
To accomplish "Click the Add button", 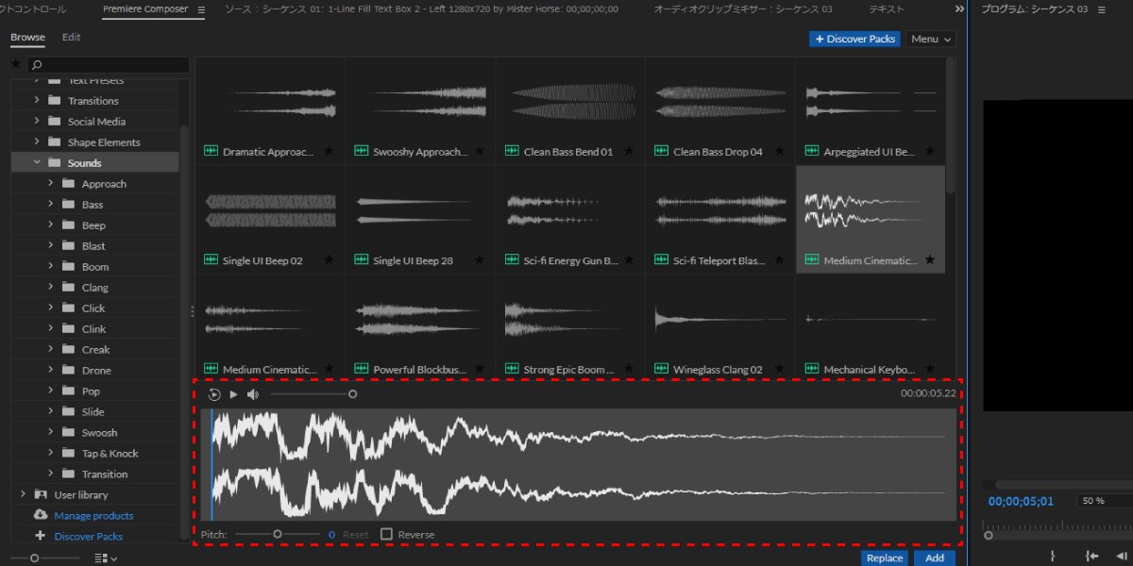I will 934,558.
